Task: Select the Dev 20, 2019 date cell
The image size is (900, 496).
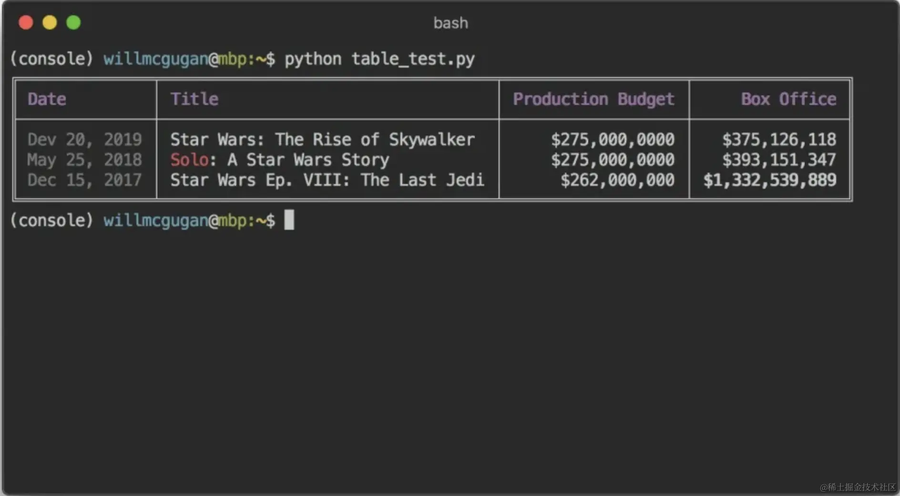Action: pos(85,140)
